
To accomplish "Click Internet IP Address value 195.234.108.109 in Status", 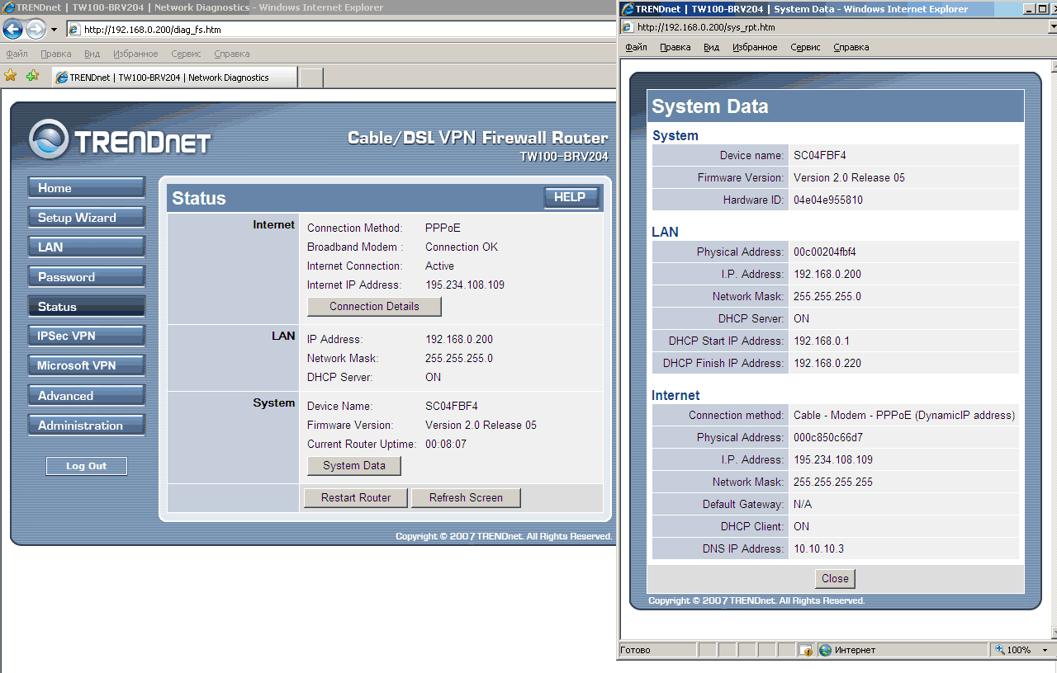I will [x=465, y=285].
